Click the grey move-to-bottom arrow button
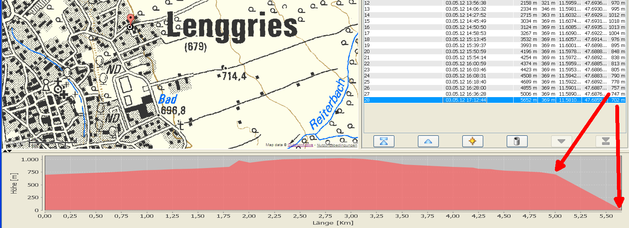Image resolution: width=629 pixels, height=228 pixels. tap(605, 141)
